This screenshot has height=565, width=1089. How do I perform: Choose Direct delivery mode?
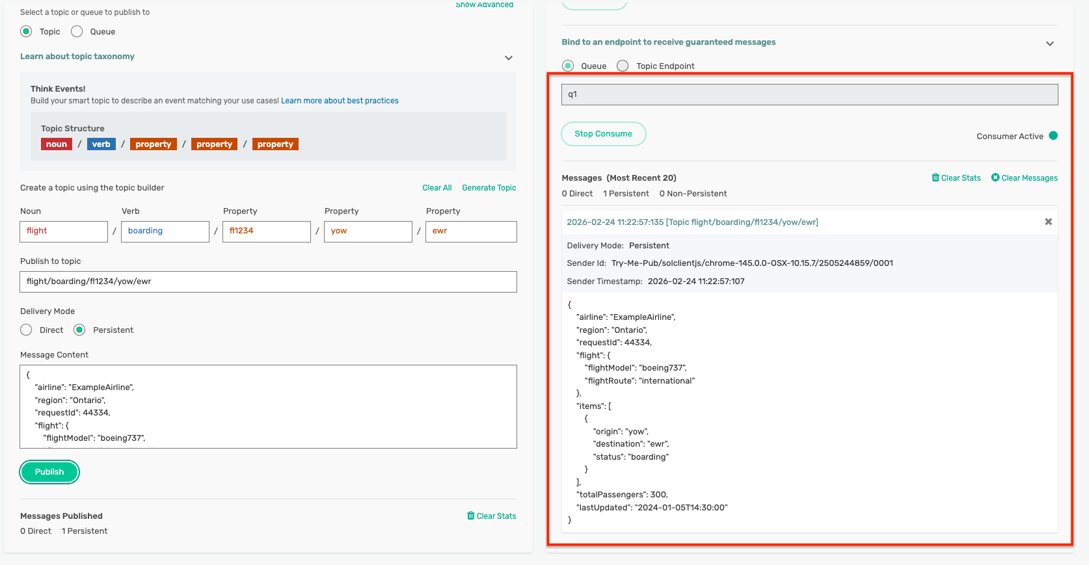[x=26, y=330]
